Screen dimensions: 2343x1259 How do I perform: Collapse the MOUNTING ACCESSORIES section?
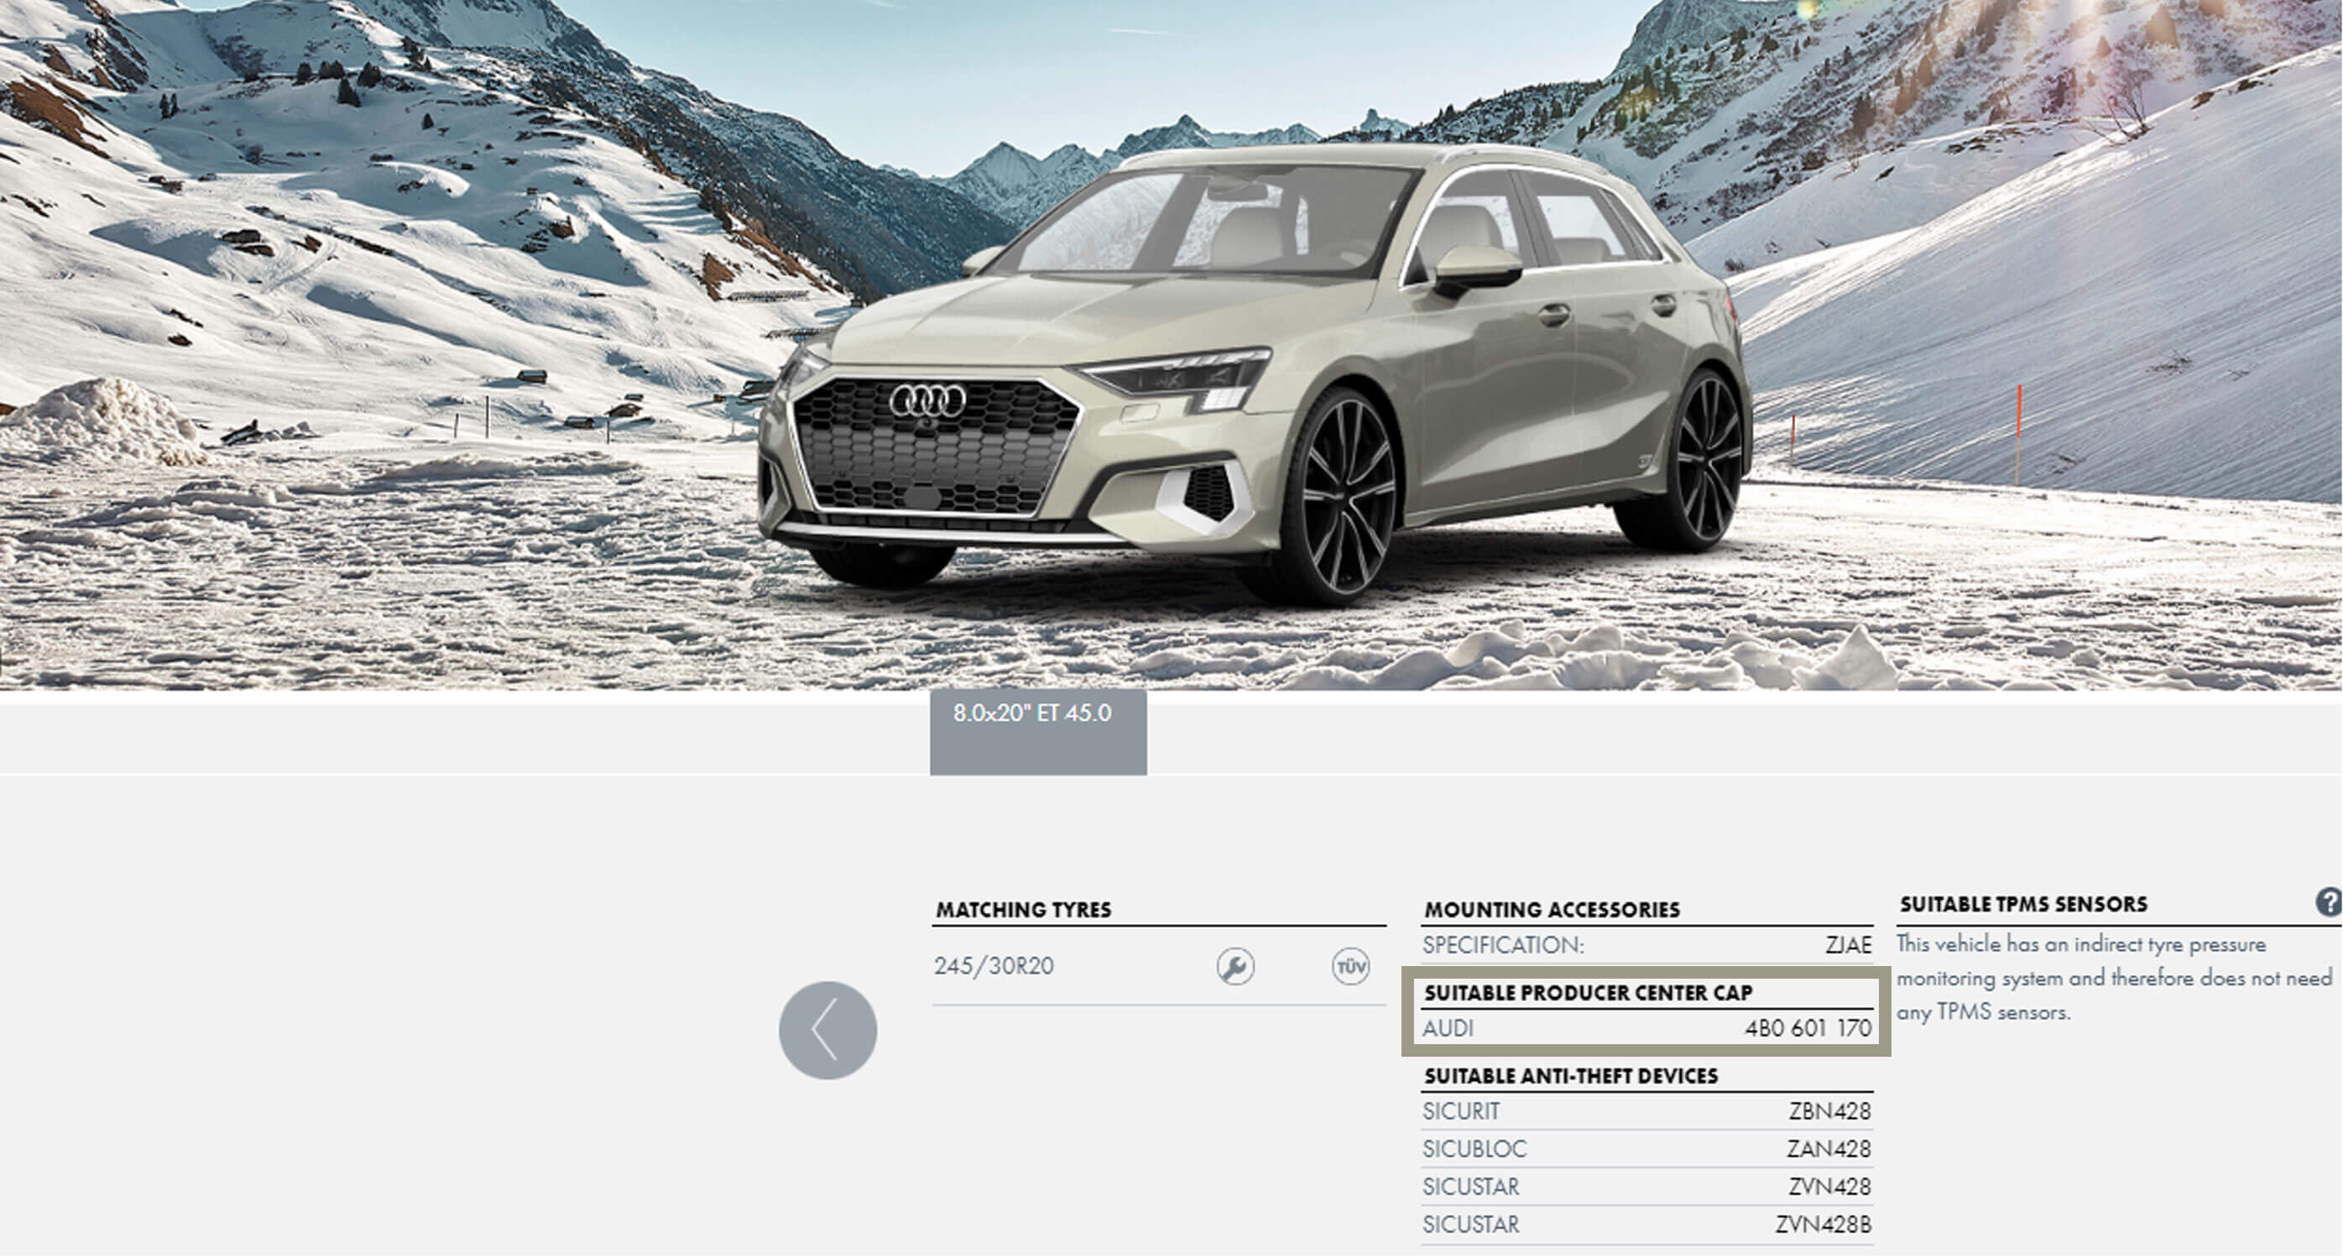coord(1552,909)
